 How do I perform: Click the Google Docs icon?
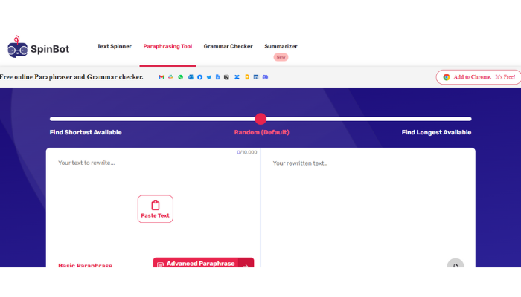(217, 77)
